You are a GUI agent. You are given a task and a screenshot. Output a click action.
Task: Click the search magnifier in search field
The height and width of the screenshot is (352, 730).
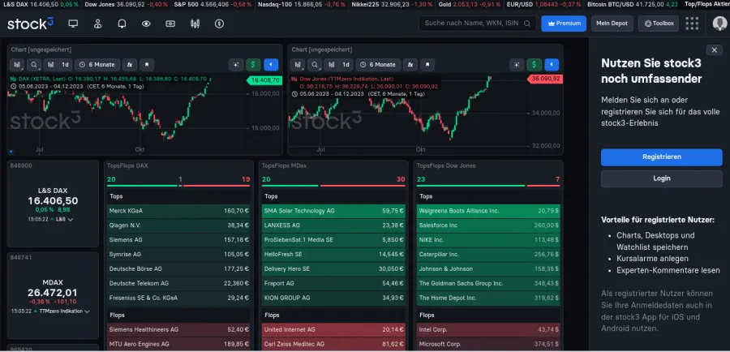(527, 24)
